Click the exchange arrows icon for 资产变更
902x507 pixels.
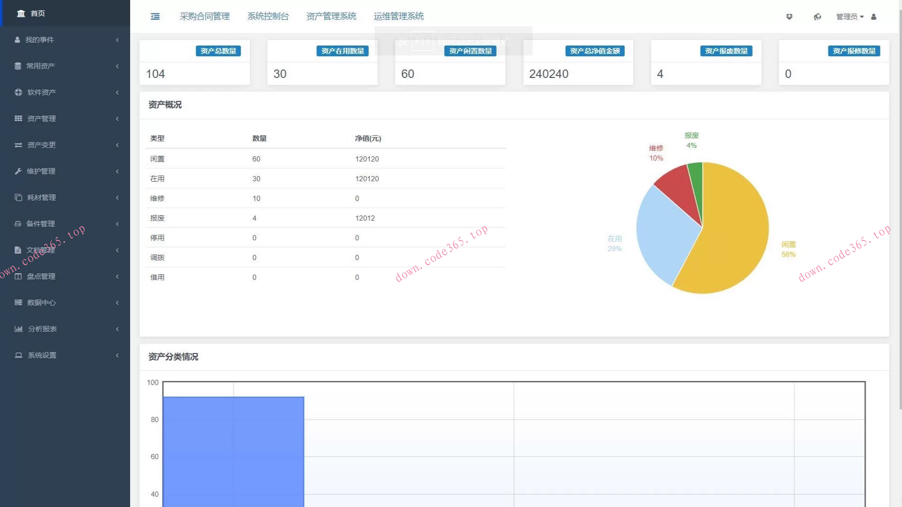pos(18,145)
